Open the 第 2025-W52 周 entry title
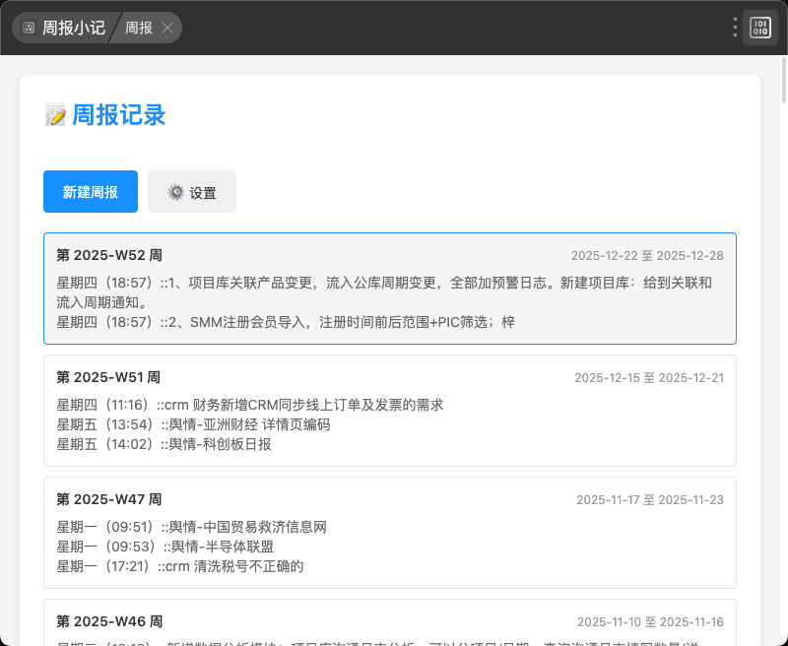 [x=109, y=255]
